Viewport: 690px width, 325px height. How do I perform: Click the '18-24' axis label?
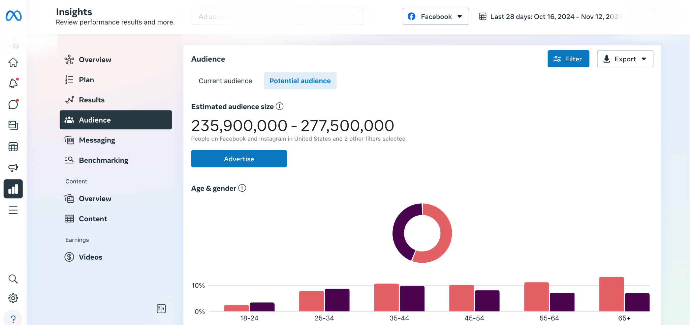pos(249,318)
